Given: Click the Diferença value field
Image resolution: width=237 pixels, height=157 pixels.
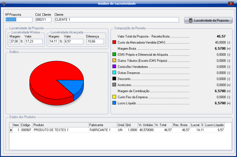Looking at the screenshot, I should pyautogui.click(x=95, y=41).
